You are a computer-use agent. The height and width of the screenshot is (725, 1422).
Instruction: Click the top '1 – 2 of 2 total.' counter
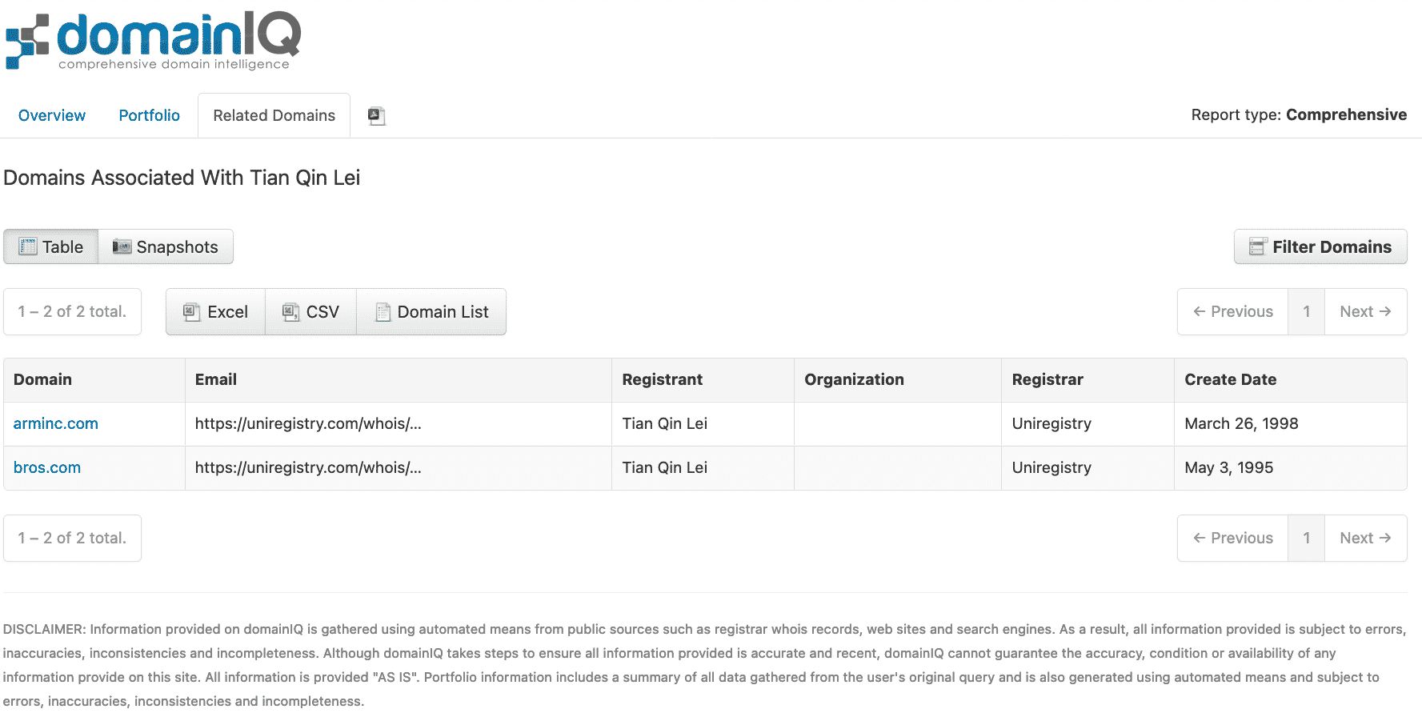pos(73,311)
